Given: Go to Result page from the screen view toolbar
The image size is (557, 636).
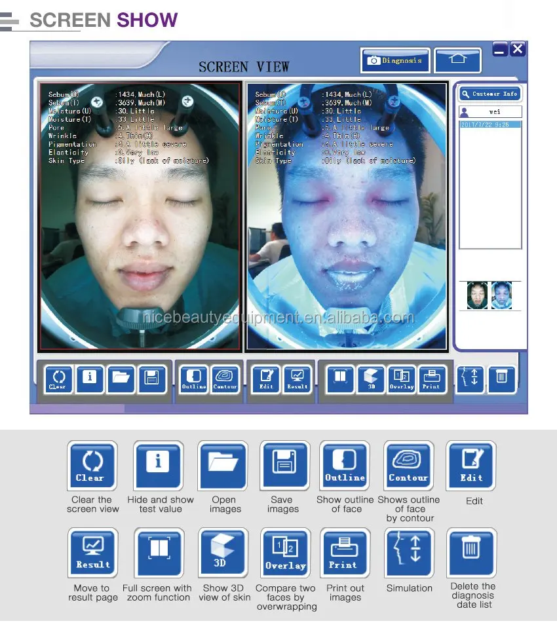Looking at the screenshot, I should [298, 379].
